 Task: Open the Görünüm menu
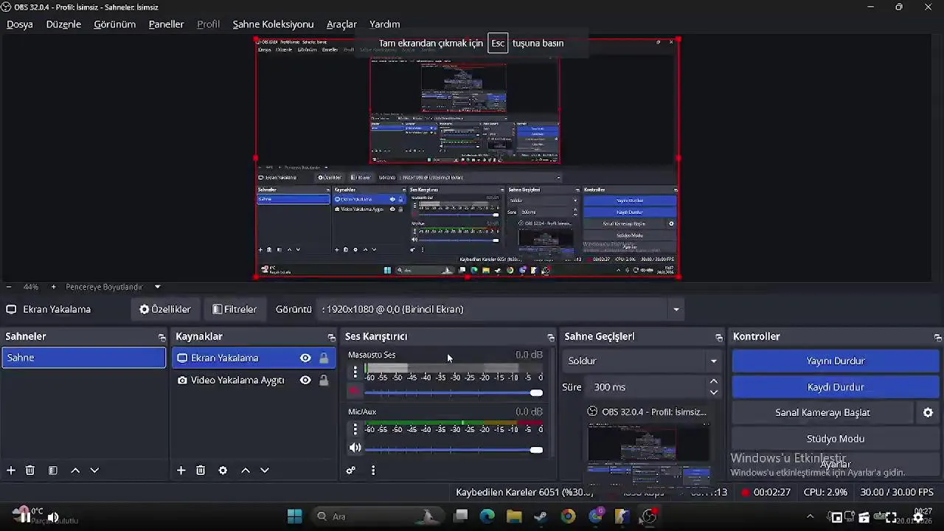coord(114,24)
